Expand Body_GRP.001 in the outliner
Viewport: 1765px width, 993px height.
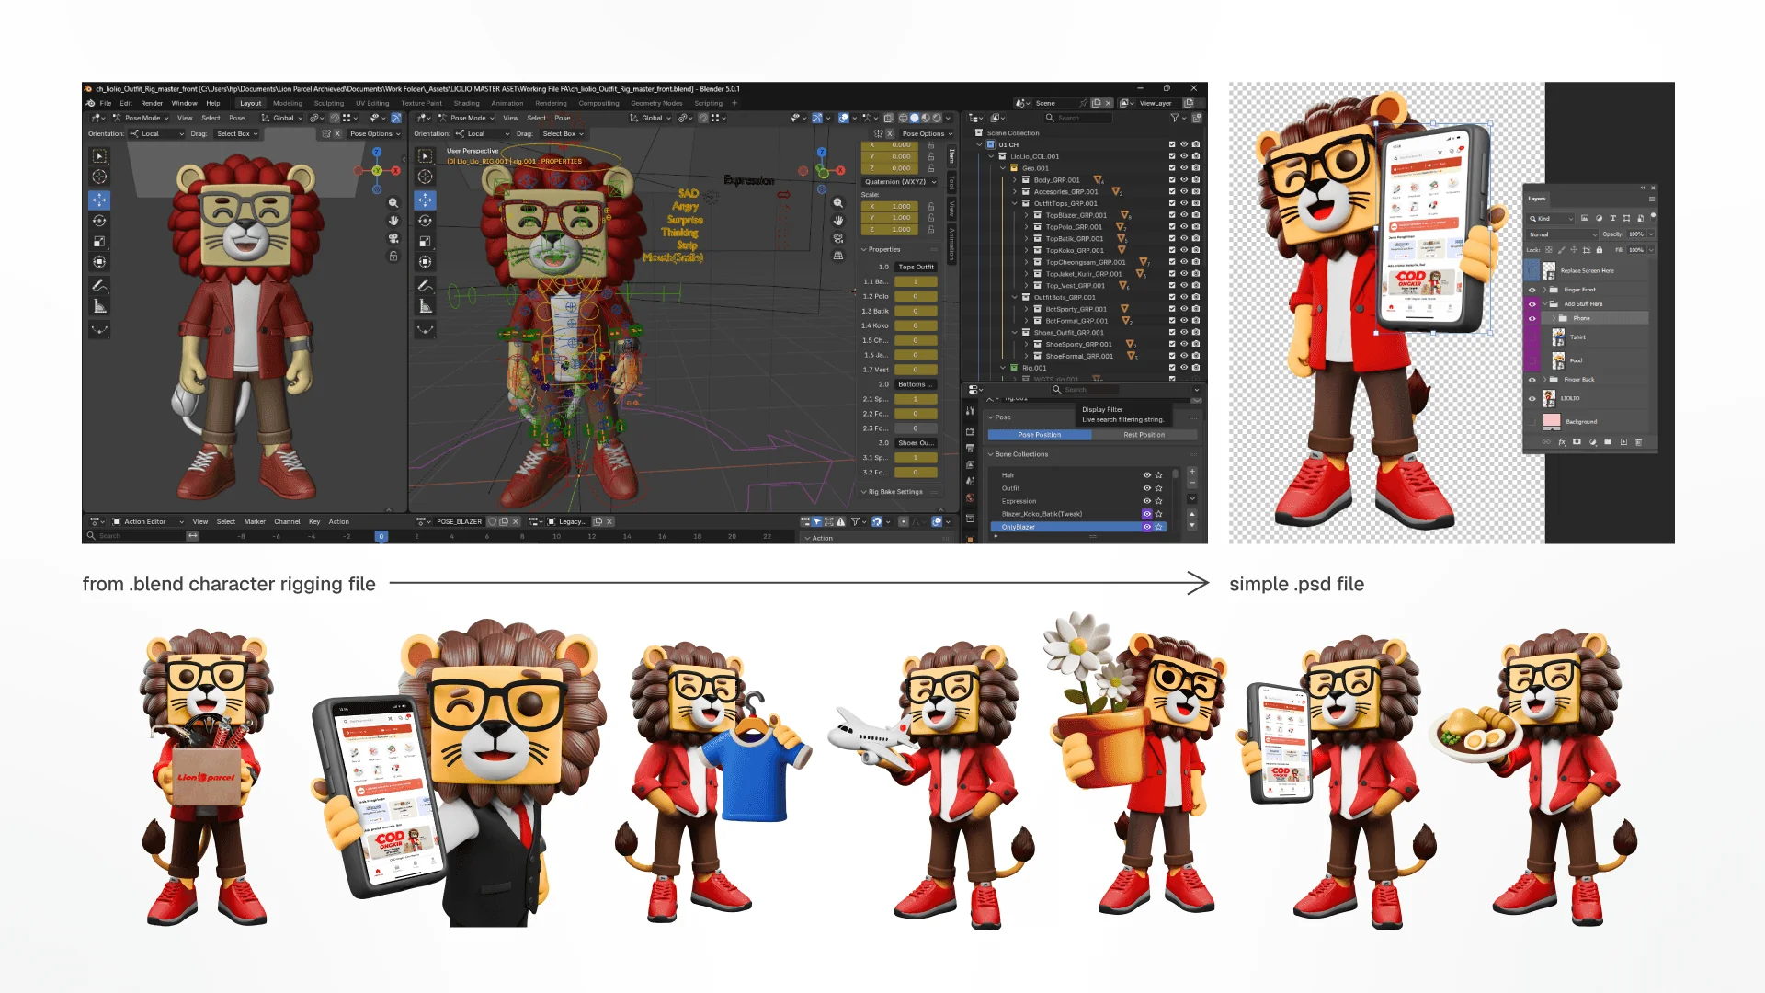[1015, 180]
